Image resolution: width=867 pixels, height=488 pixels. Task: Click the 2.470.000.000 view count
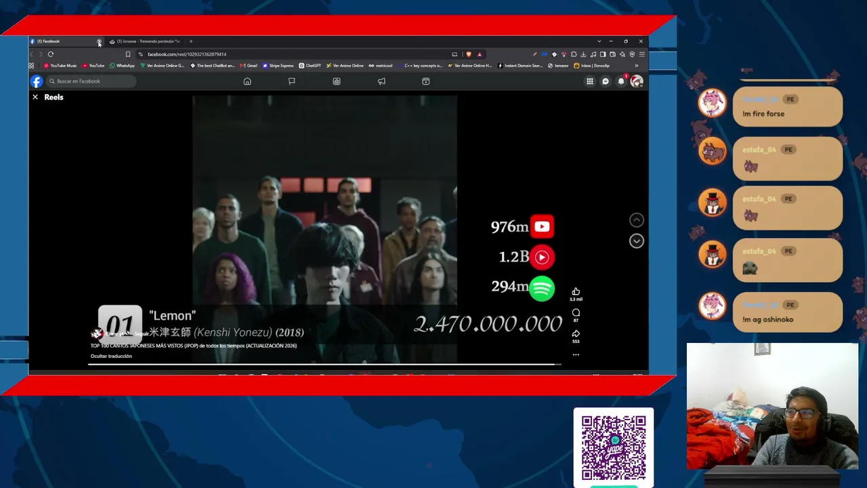488,324
